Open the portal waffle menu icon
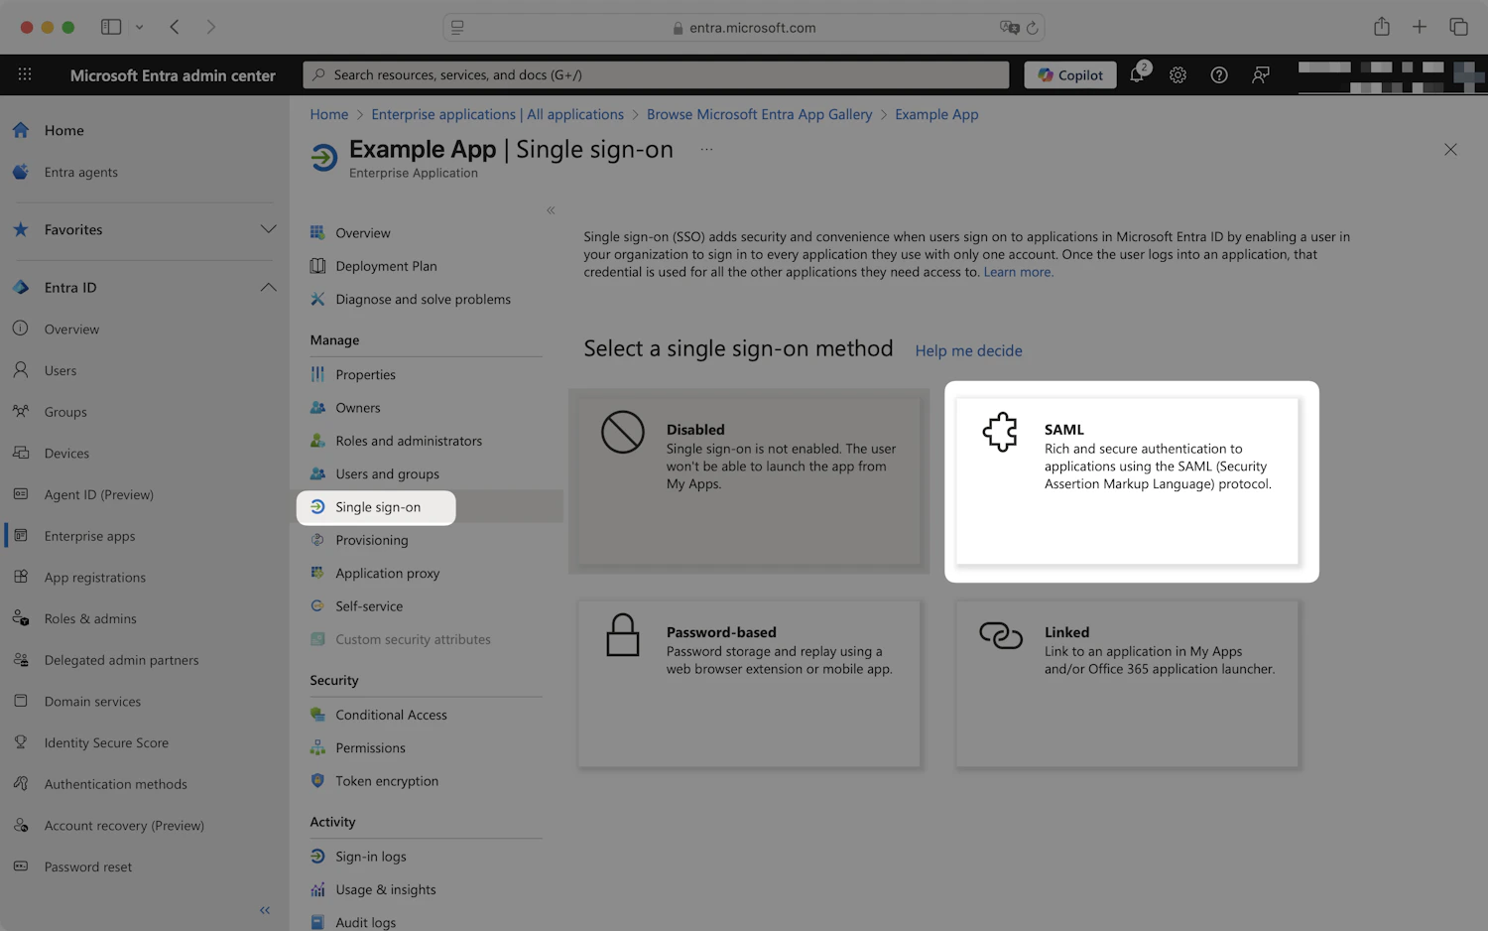 (x=25, y=74)
